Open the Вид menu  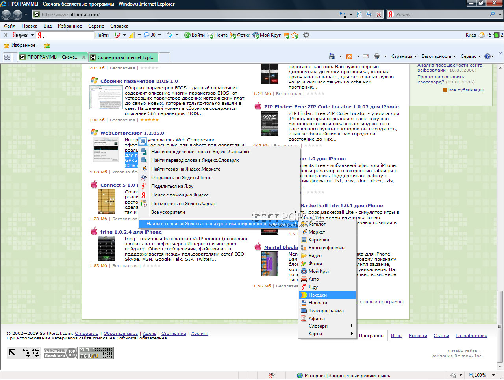point(48,26)
